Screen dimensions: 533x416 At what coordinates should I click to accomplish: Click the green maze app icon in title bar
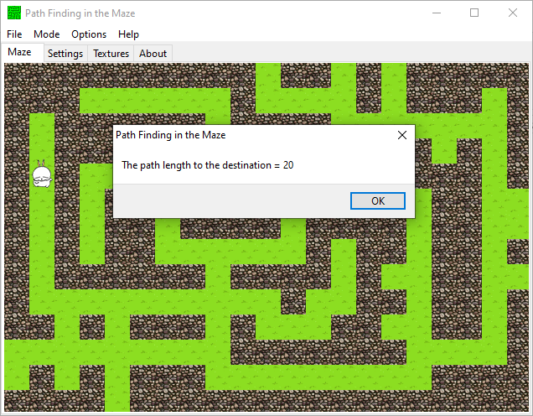point(14,13)
